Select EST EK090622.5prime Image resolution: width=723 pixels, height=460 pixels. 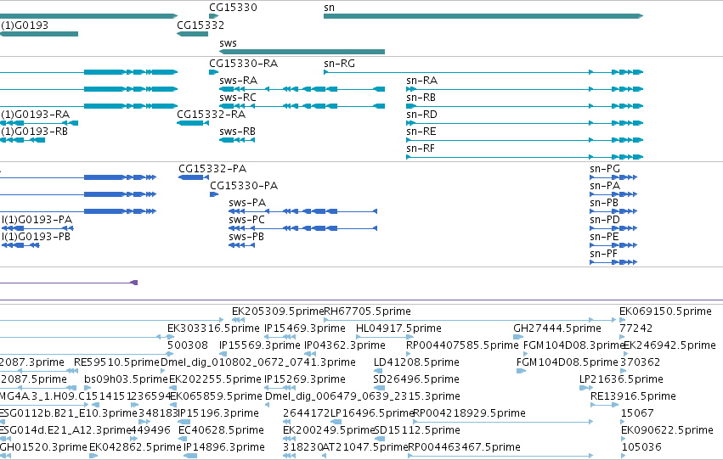[x=667, y=431]
